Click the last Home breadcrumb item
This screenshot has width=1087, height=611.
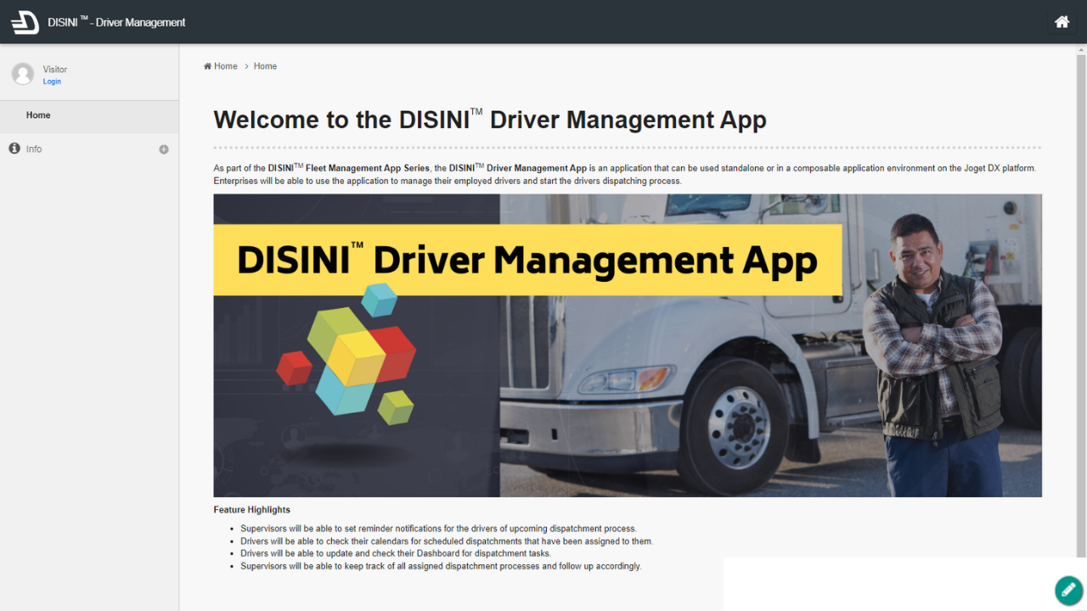265,66
